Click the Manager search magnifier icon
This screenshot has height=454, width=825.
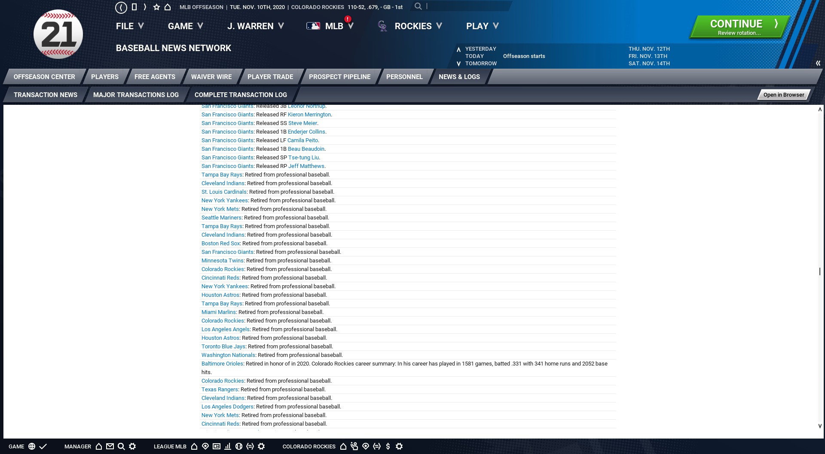click(121, 446)
